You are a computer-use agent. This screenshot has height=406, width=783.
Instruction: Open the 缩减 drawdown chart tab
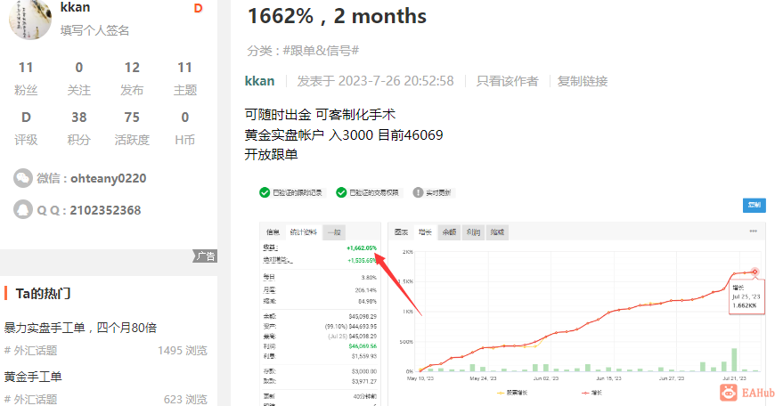click(497, 231)
